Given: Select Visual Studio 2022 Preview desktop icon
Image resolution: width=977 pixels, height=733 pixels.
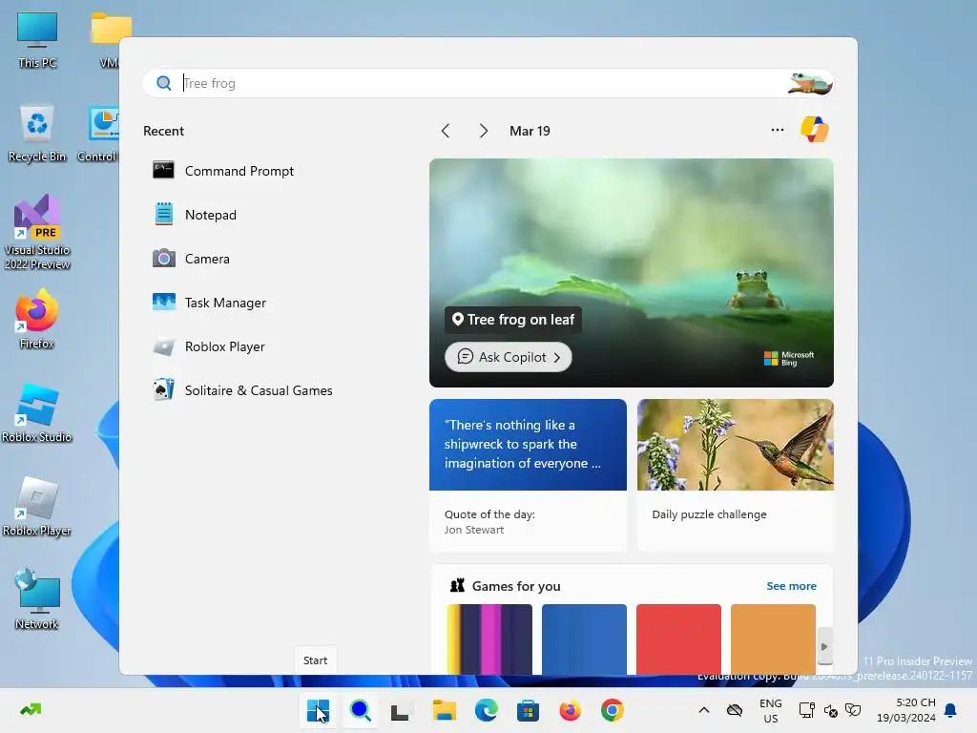Looking at the screenshot, I should [x=37, y=233].
